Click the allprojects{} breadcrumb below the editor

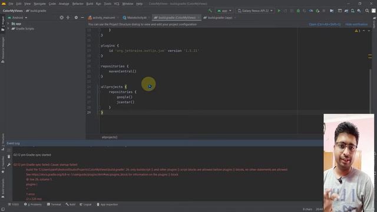pos(110,137)
